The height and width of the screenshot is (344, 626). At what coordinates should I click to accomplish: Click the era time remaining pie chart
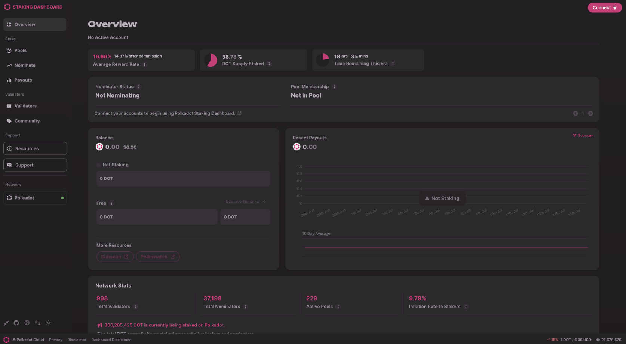(323, 60)
